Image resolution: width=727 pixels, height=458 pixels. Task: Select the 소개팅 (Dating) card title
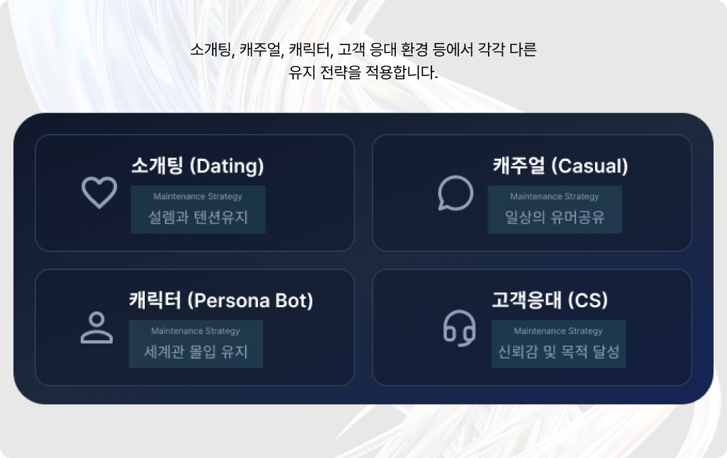(197, 166)
